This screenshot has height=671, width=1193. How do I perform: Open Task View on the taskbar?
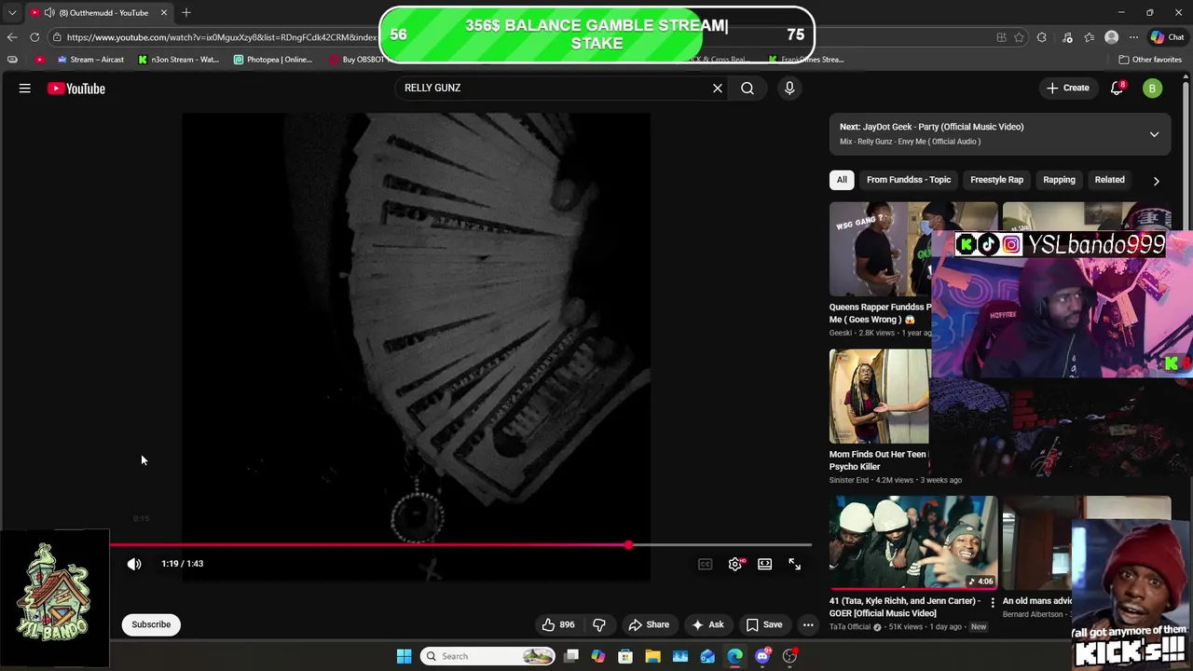click(571, 656)
